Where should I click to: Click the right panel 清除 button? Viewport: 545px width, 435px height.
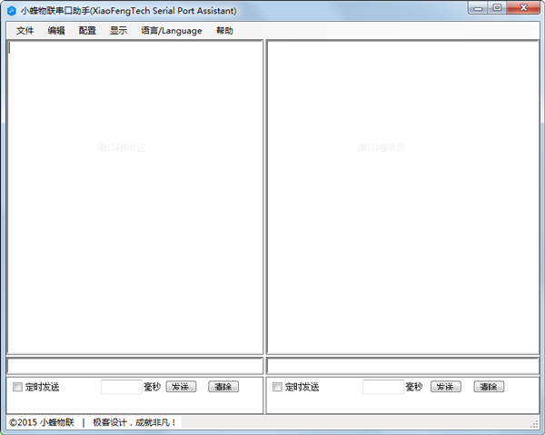(488, 387)
